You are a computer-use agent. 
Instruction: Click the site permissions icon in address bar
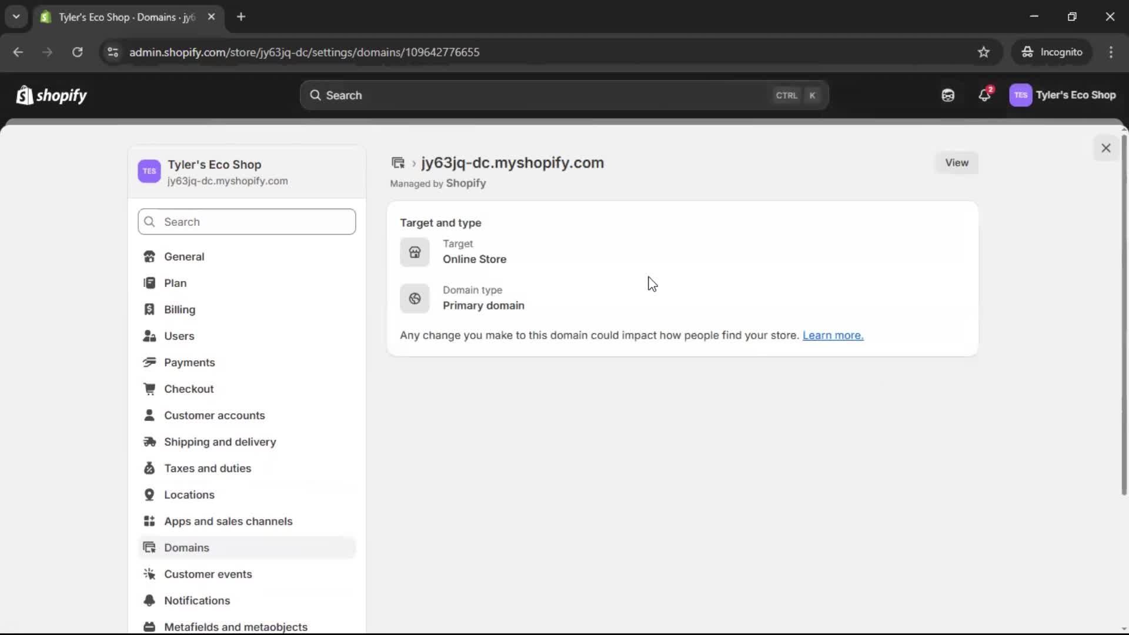(112, 52)
